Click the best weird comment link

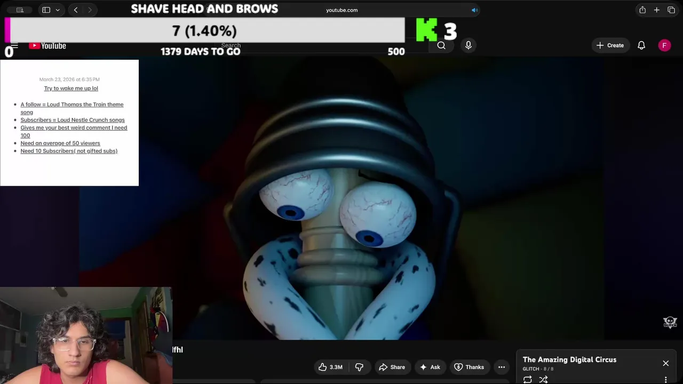click(74, 131)
